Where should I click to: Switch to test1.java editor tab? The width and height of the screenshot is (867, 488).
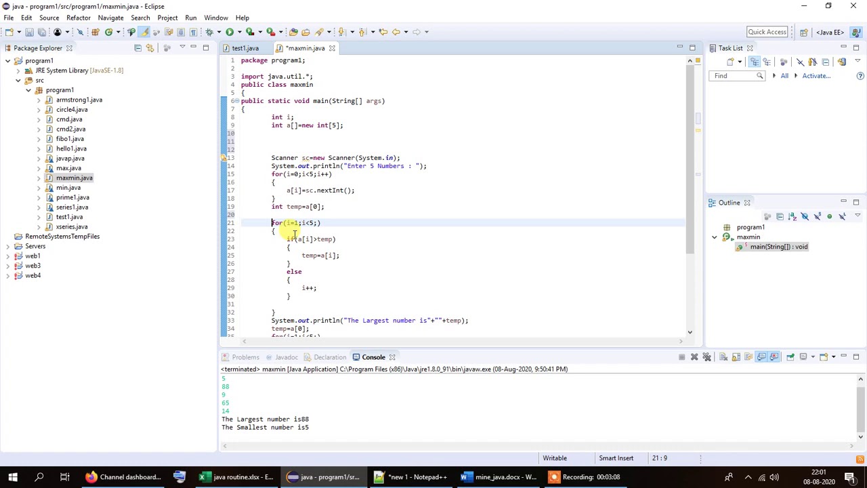click(244, 48)
